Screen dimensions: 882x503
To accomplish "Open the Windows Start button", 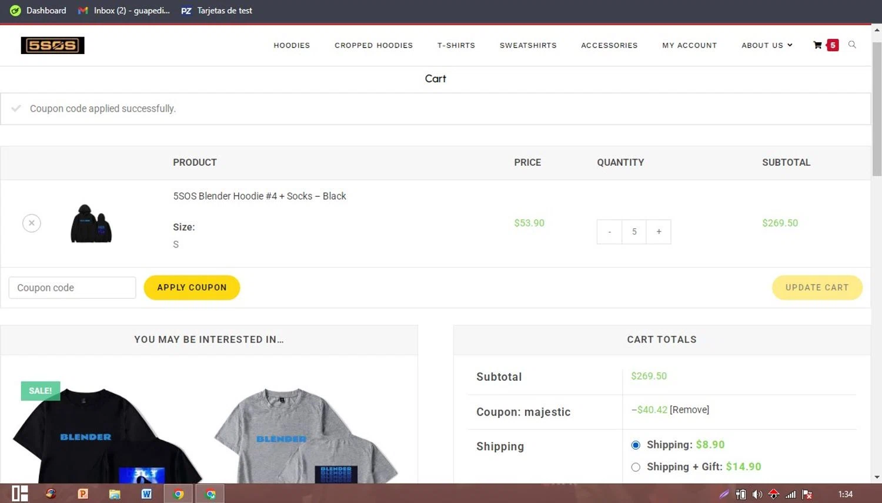I will click(20, 494).
